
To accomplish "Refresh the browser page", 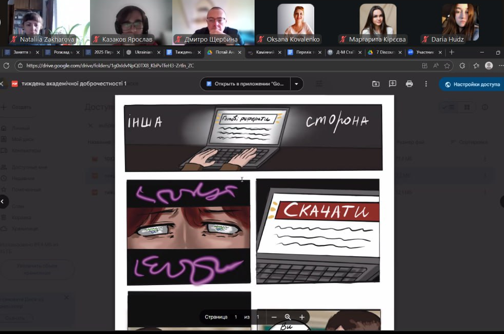I will point(7,65).
